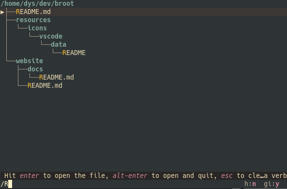Click the 'alt-enter' hint in status line

click(130, 175)
